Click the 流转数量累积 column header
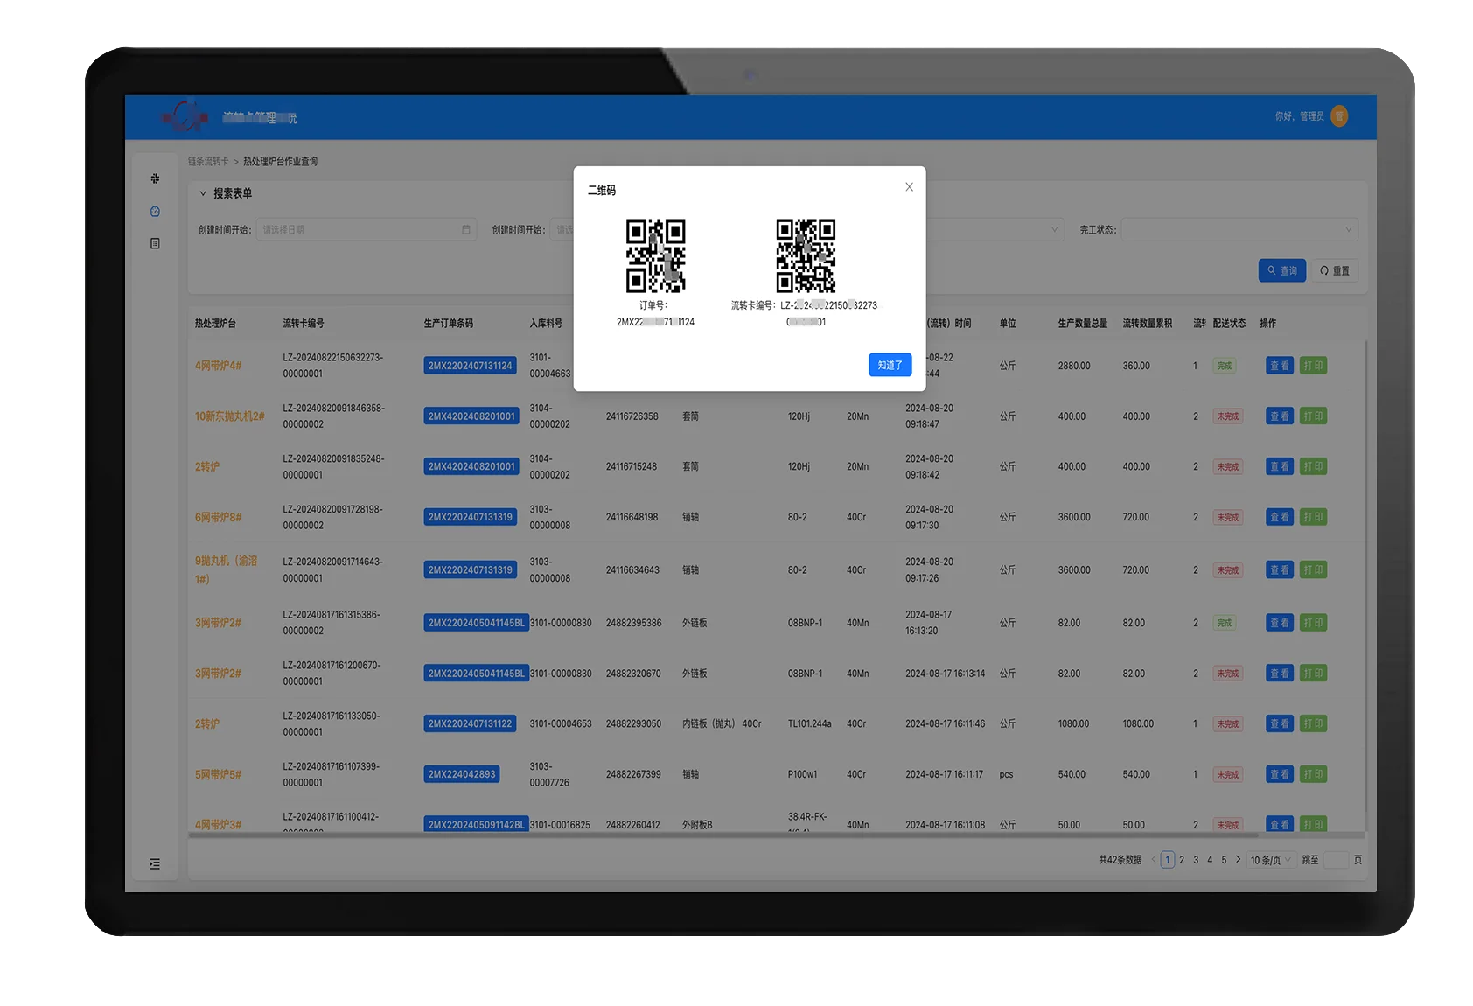This screenshot has width=1473, height=1006. 1148,324
